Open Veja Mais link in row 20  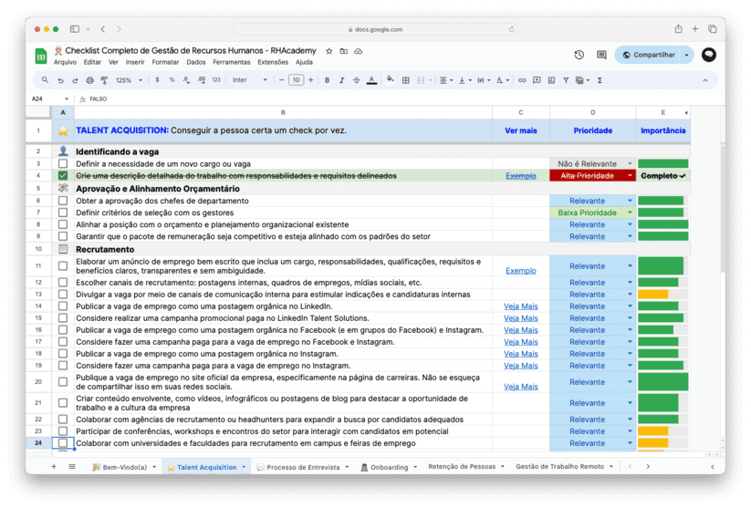[521, 387]
